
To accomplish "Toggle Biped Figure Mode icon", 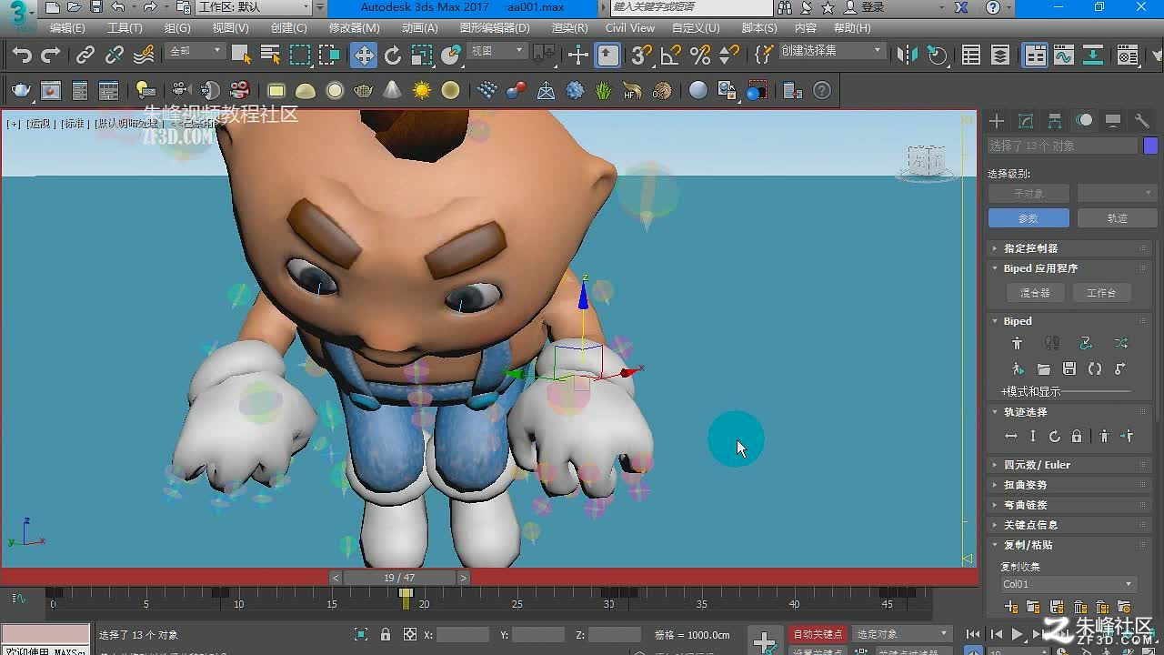I will (x=1018, y=343).
